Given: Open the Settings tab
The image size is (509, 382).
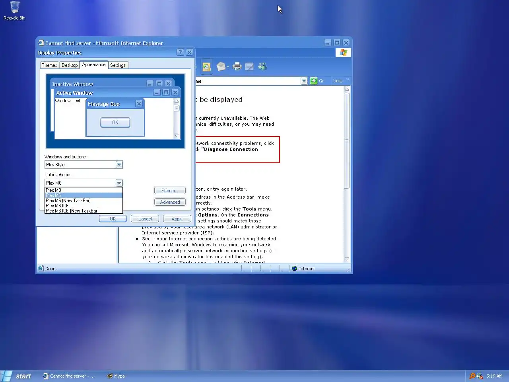Looking at the screenshot, I should click(118, 65).
